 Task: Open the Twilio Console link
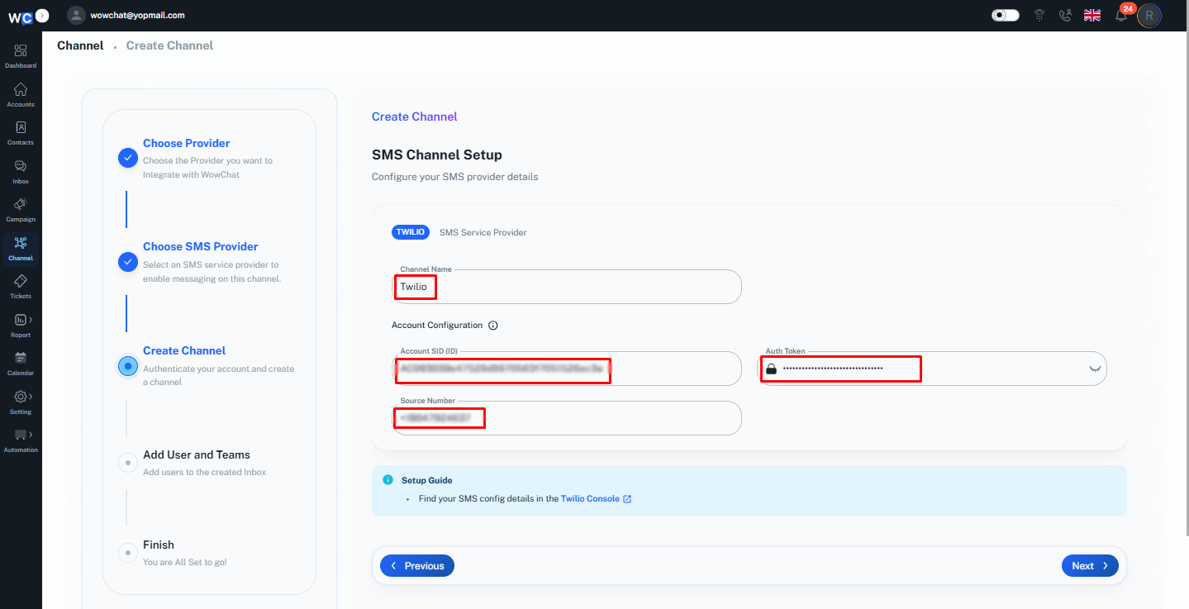click(x=596, y=499)
